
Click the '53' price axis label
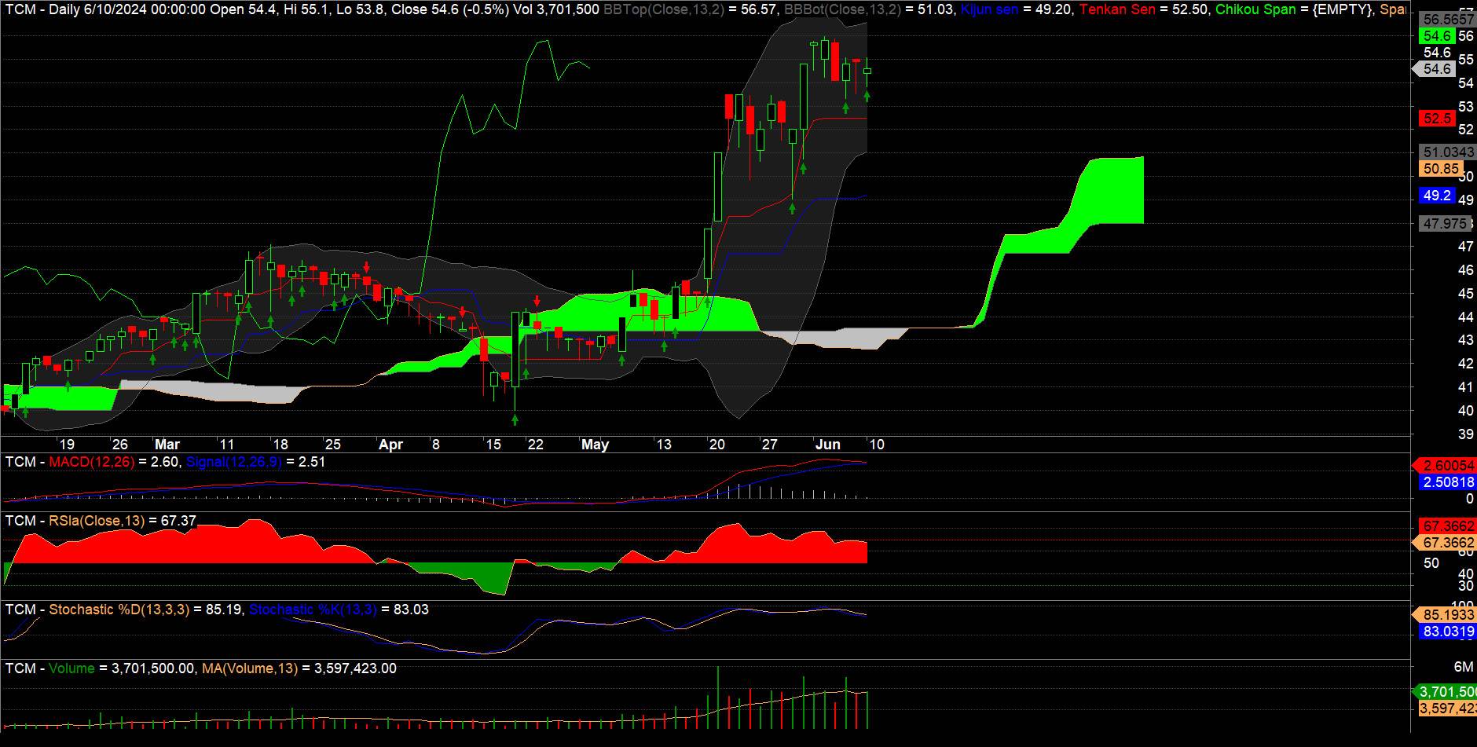coord(1466,107)
